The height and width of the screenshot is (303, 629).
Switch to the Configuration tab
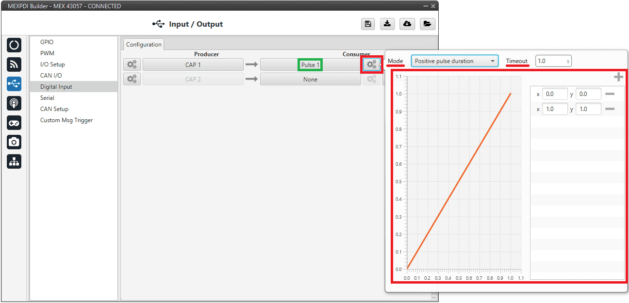144,45
